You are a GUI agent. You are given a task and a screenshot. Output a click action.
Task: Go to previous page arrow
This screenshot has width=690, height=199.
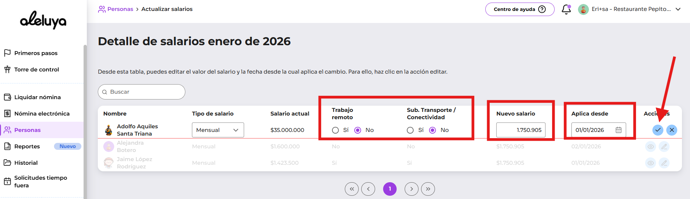pos(368,189)
